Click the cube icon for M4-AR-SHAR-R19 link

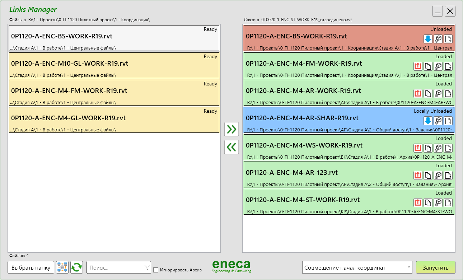[x=438, y=121]
